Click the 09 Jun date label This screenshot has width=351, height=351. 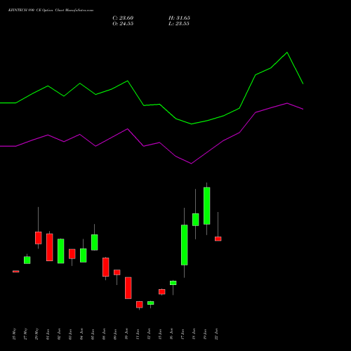pyautogui.click(x=116, y=334)
